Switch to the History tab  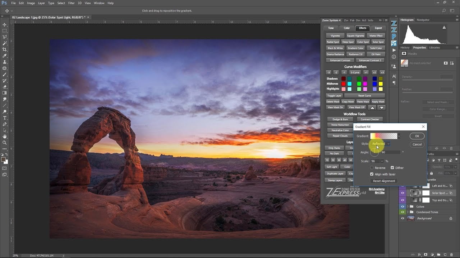[405, 48]
